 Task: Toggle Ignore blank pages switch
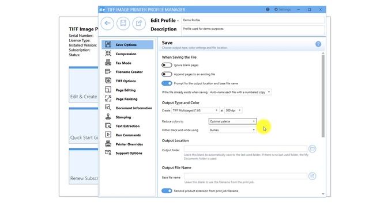[x=167, y=65]
